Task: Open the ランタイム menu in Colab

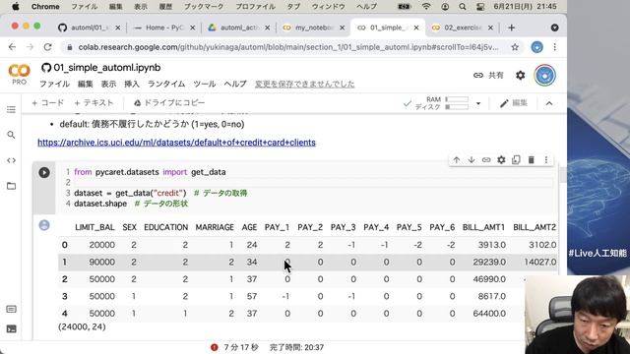Action: click(x=166, y=84)
